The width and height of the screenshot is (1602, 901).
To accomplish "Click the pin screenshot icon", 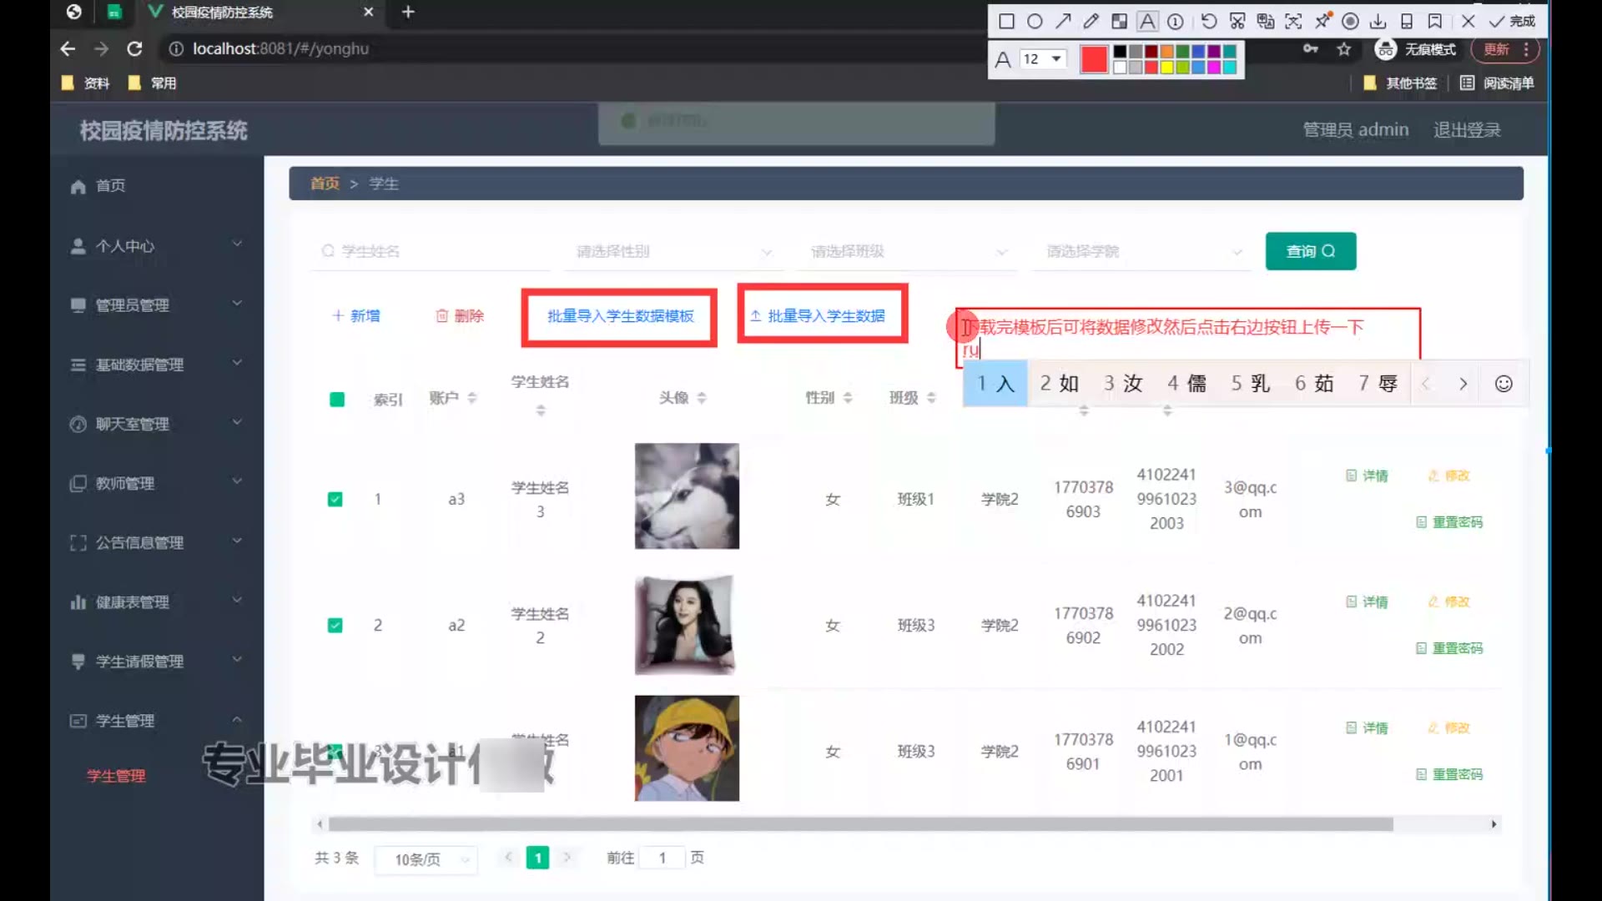I will point(1322,22).
